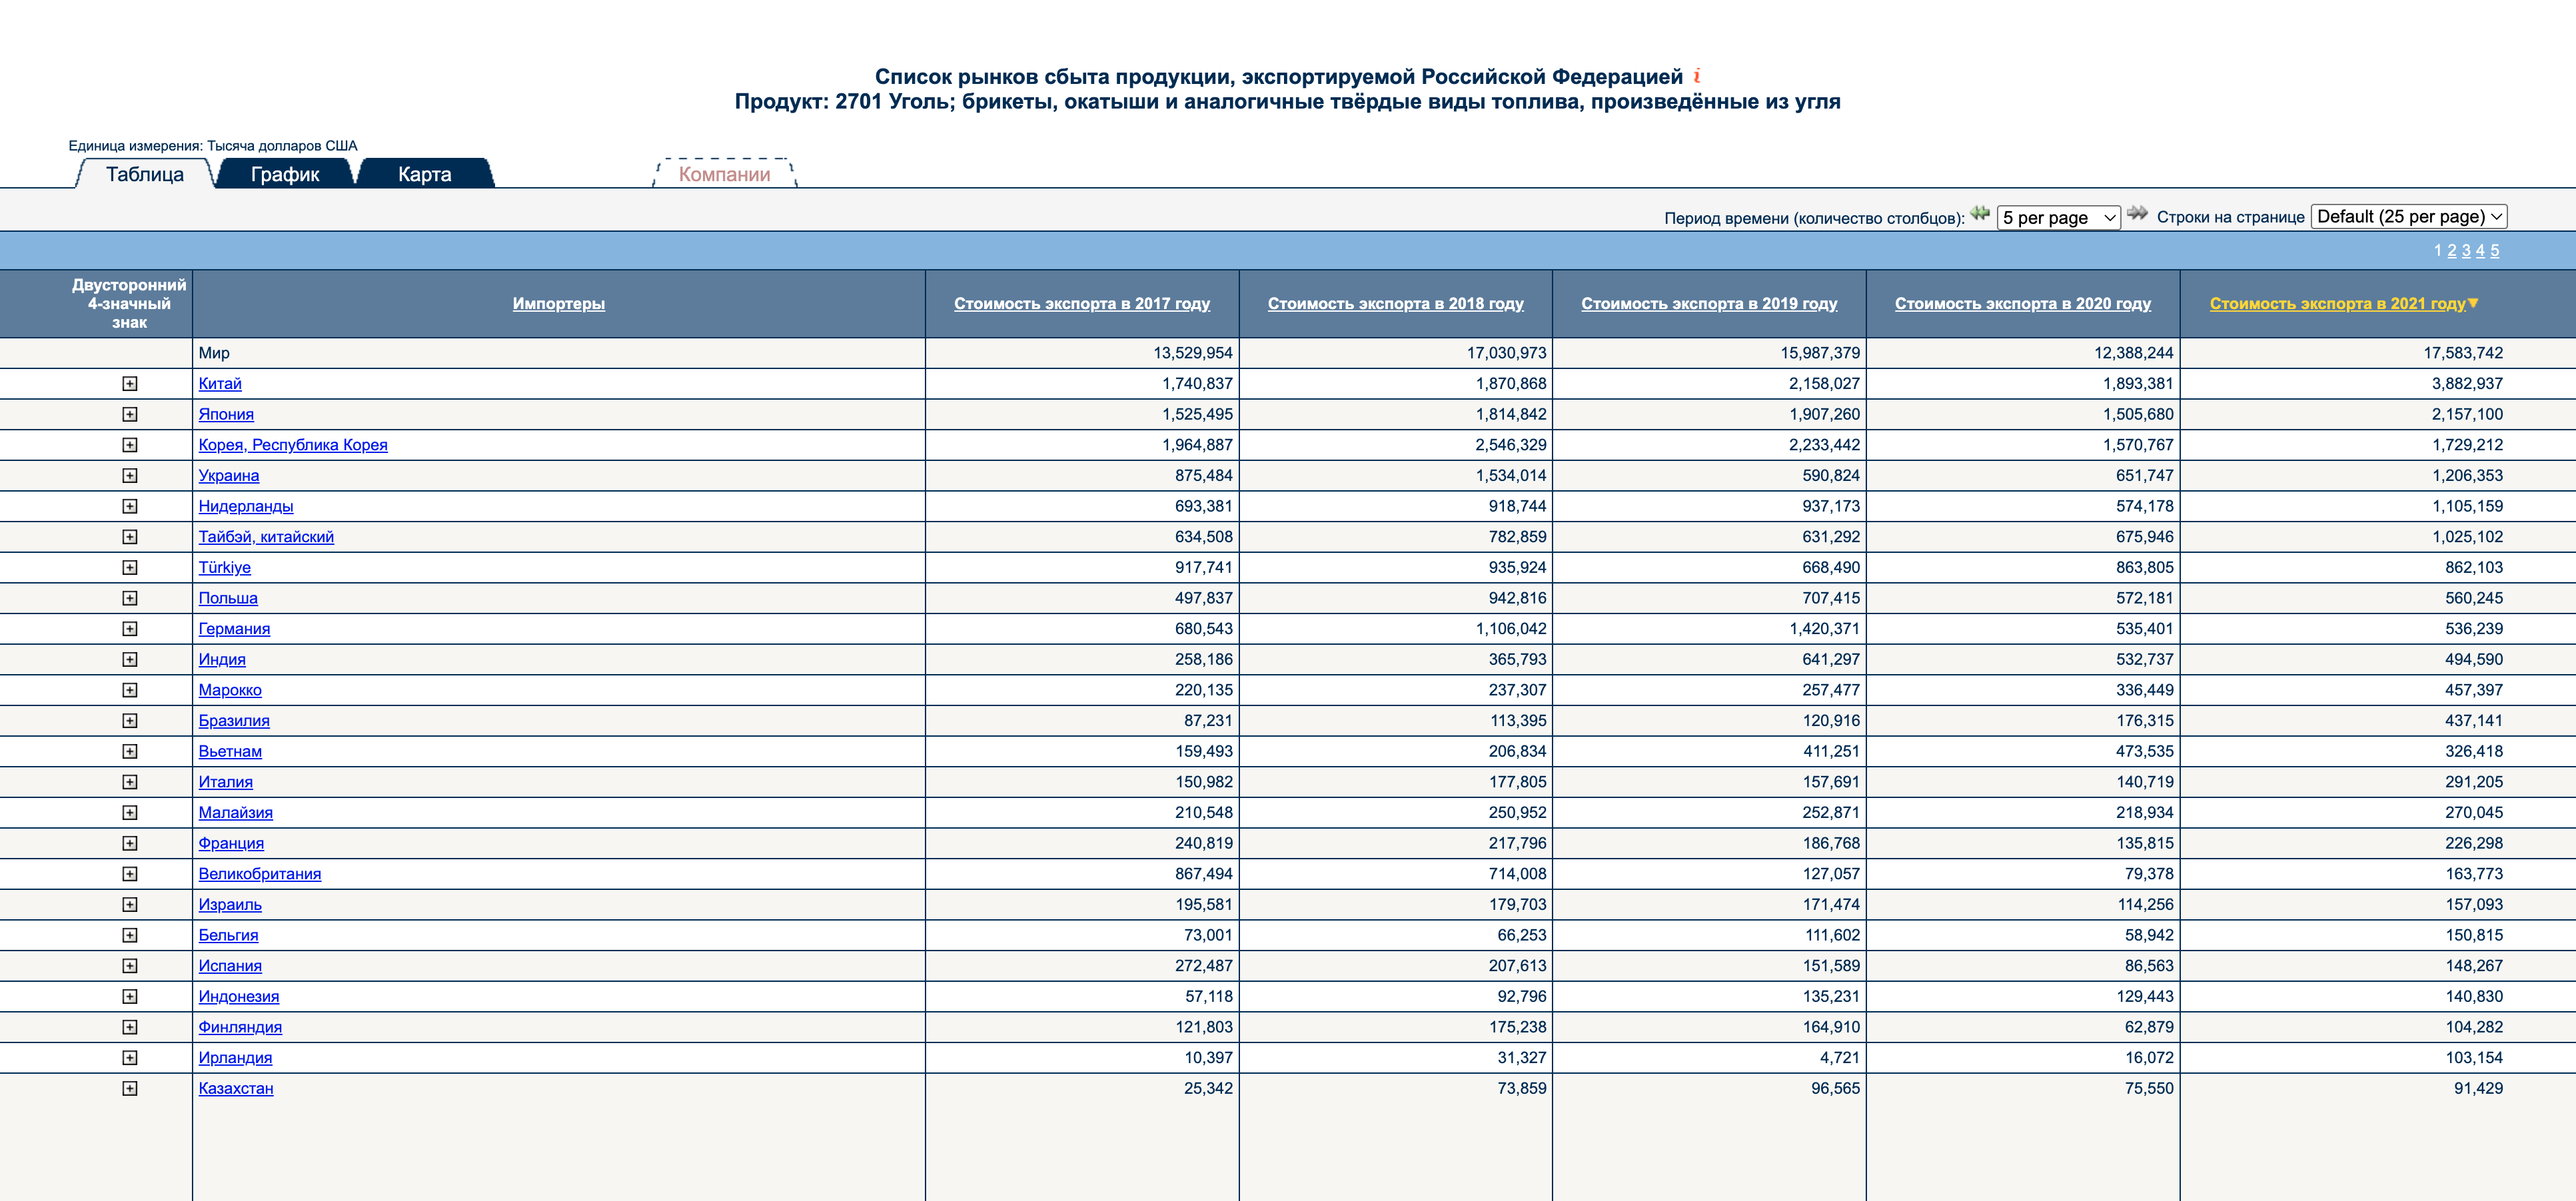Click the next time period arrows icon
This screenshot has height=1201, width=2576.
(x=2137, y=213)
